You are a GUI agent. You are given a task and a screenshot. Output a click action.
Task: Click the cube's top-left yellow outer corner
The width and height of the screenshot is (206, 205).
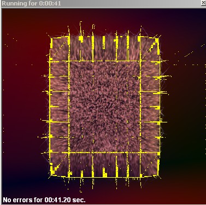pyautogui.click(x=51, y=38)
